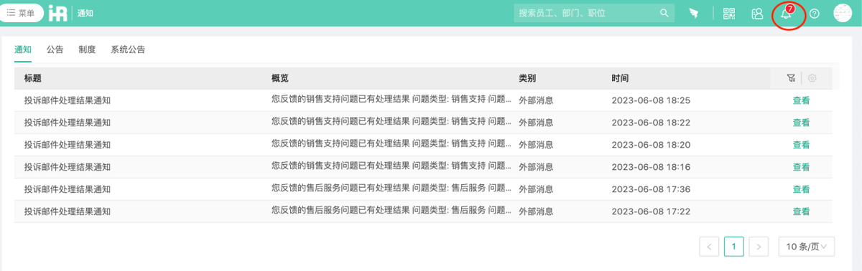Click the 外部消息 category in the 18:16 row
This screenshot has width=862, height=271.
(536, 167)
